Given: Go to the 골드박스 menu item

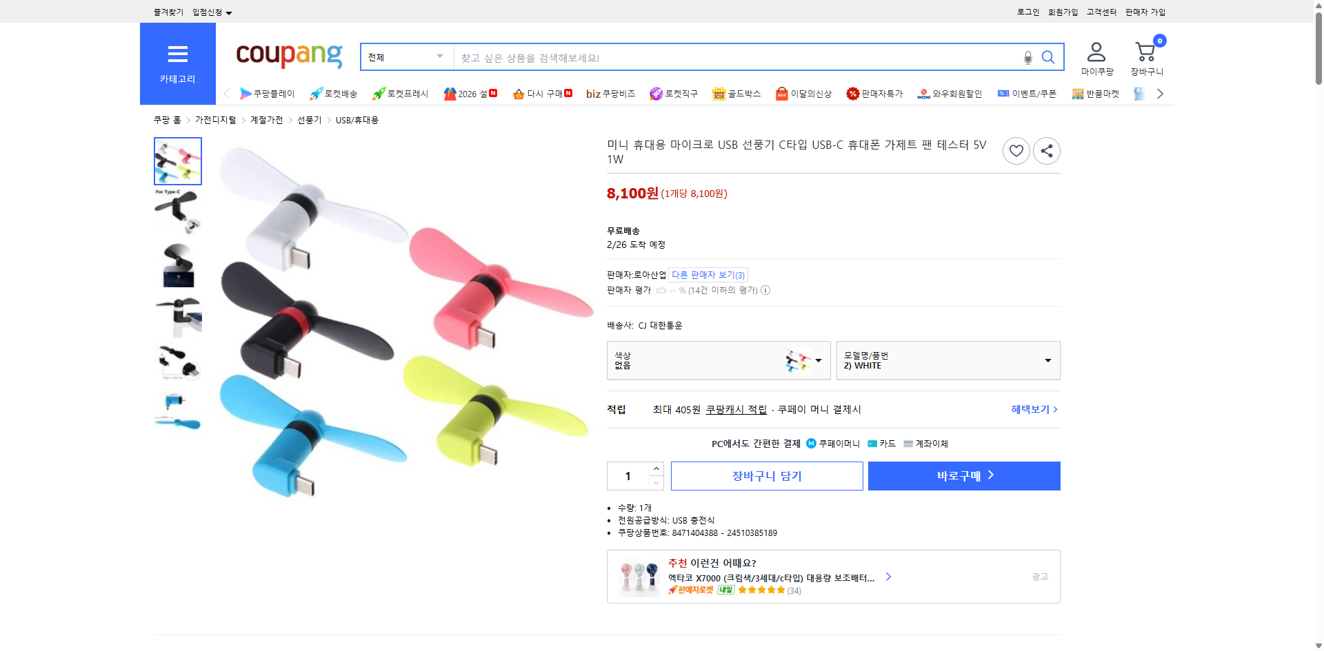Looking at the screenshot, I should 737,93.
